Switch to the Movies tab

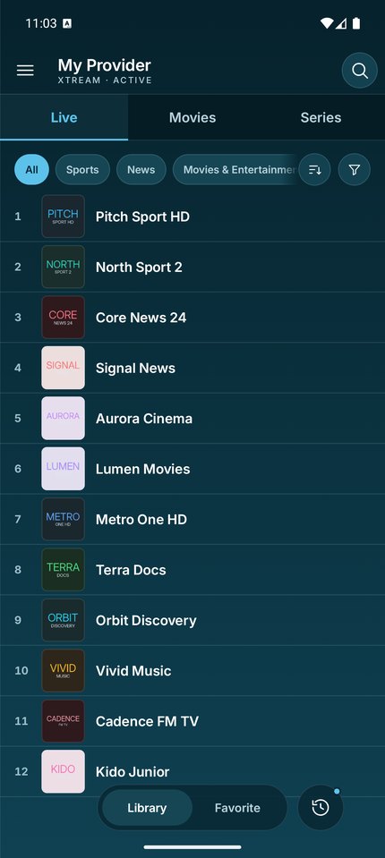click(x=192, y=117)
